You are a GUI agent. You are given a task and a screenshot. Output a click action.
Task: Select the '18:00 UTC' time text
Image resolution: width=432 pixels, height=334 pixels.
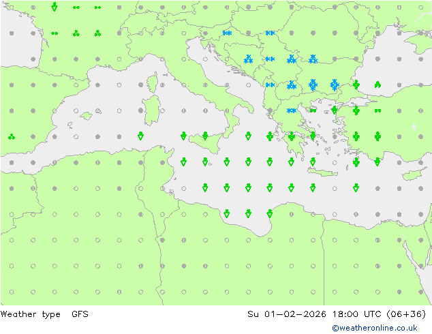click(x=356, y=314)
